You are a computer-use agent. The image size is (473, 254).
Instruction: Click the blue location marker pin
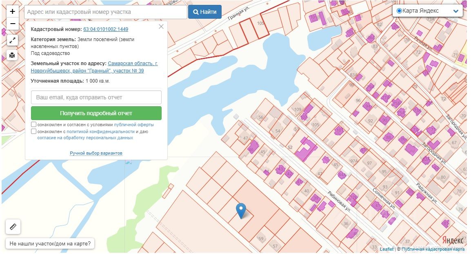[x=241, y=210]
